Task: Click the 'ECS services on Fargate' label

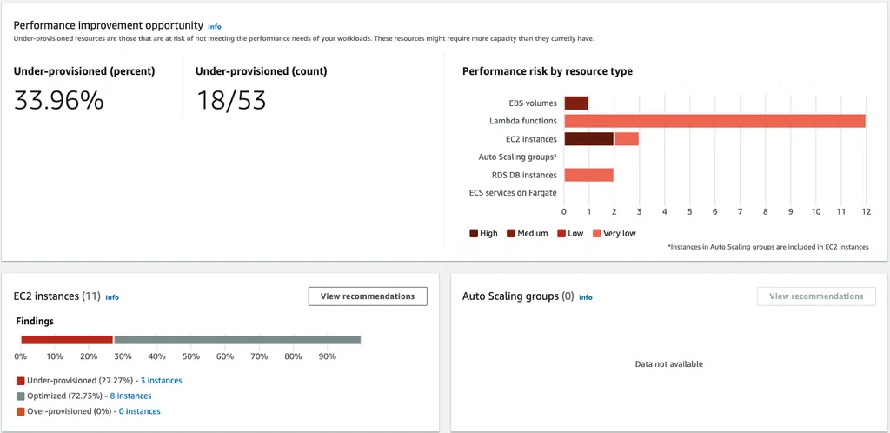Action: point(513,192)
